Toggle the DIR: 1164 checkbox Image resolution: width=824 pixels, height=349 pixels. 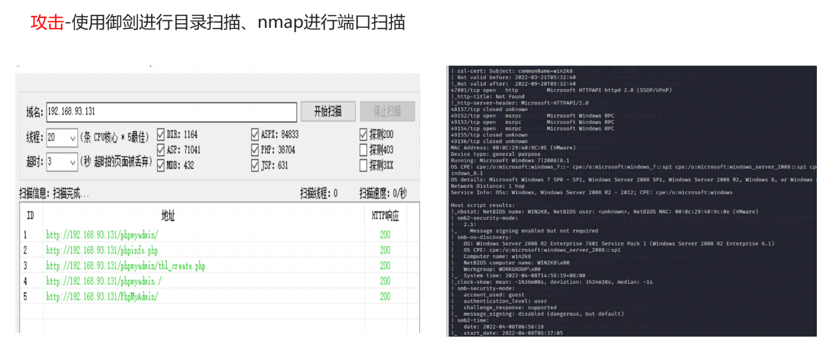tap(161, 134)
